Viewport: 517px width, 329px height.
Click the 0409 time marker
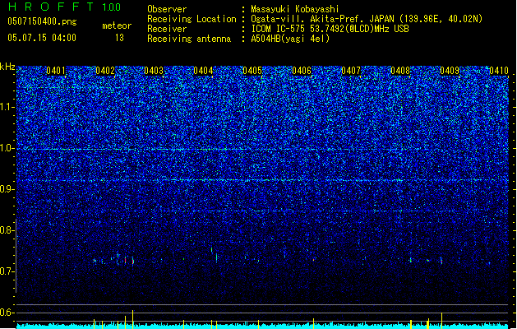[450, 71]
